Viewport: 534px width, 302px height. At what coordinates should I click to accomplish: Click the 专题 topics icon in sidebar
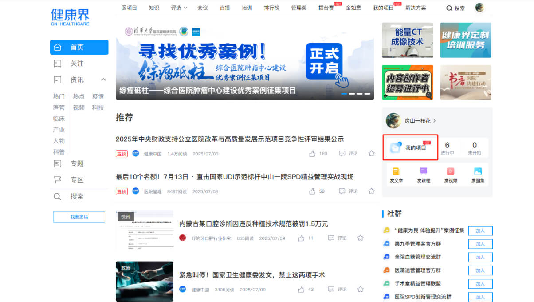click(57, 163)
